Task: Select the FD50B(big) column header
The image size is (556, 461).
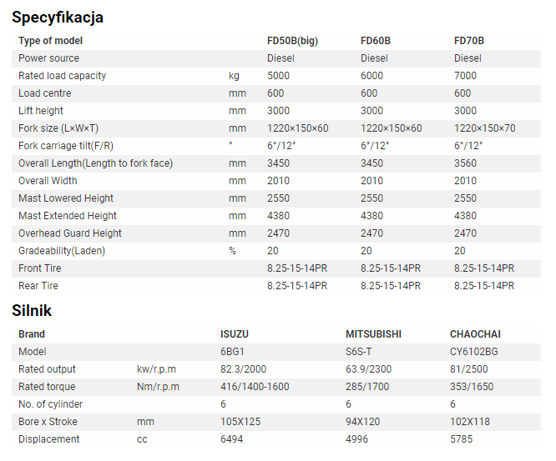Action: click(x=292, y=41)
